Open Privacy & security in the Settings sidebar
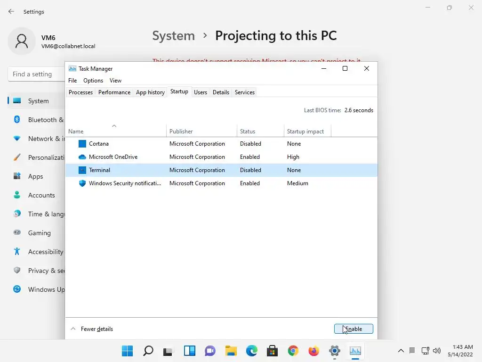 [x=36, y=271]
